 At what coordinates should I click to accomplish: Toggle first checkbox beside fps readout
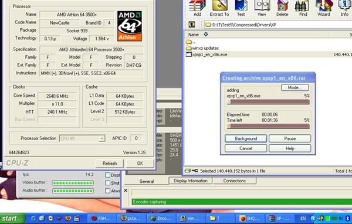coord(108,175)
